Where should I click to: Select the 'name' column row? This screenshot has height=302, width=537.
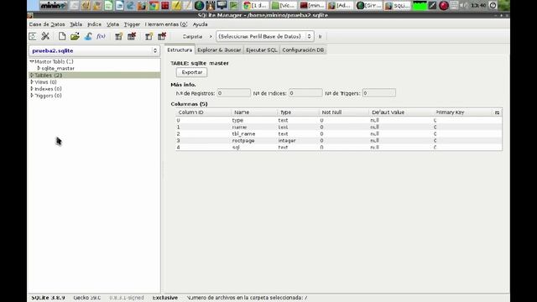pyautogui.click(x=339, y=127)
